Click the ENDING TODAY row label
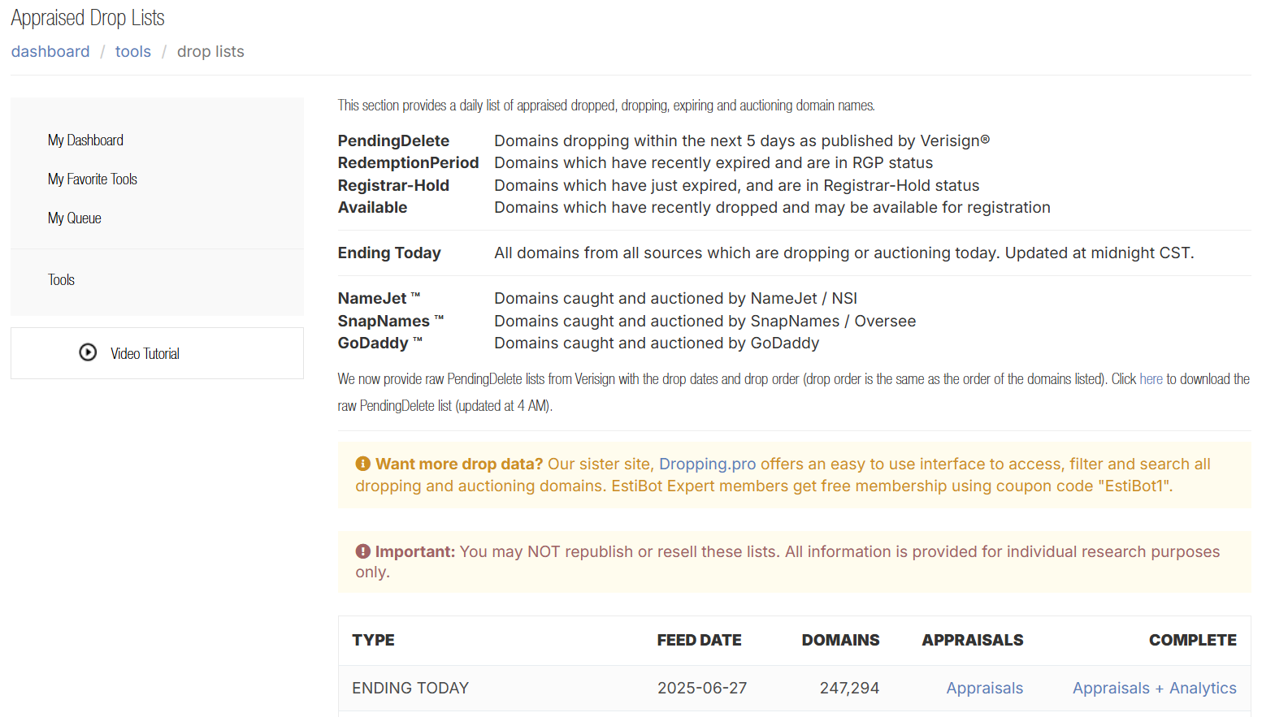The width and height of the screenshot is (1262, 717). [410, 688]
